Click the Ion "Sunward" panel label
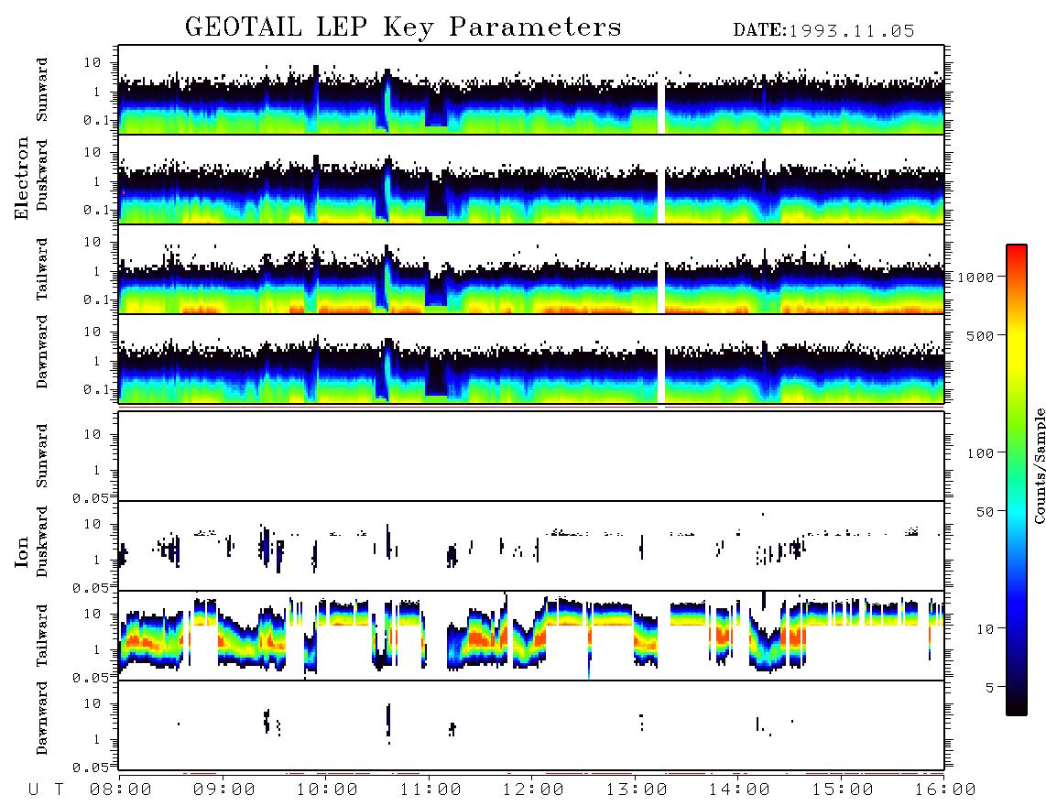1046x806 pixels. click(42, 456)
